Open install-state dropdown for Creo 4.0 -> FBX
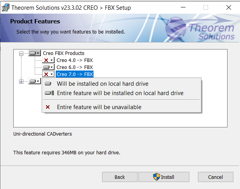240x189 pixels. point(48,60)
